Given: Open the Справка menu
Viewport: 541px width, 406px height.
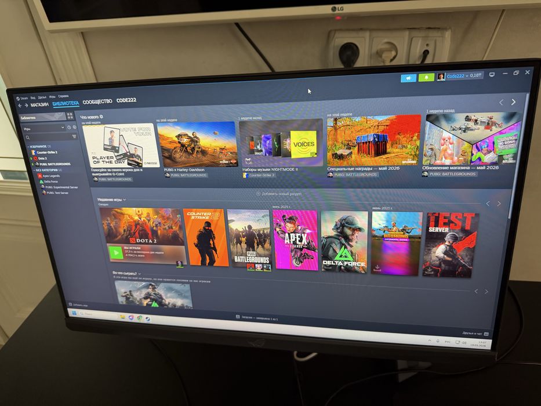Looking at the screenshot, I should [x=63, y=96].
